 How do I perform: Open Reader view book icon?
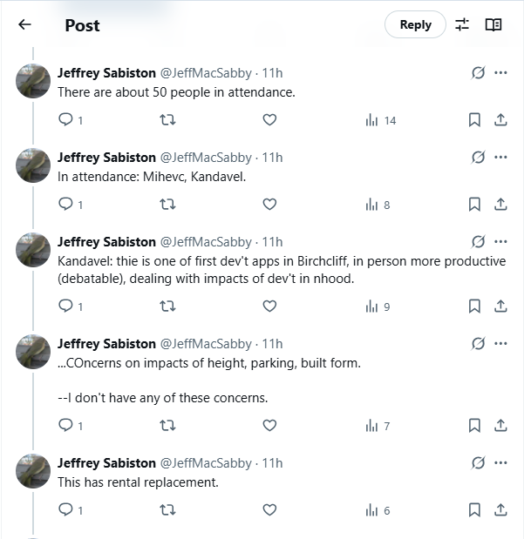pos(493,24)
